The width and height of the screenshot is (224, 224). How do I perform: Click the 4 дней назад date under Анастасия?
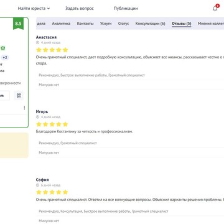[x=50, y=42]
